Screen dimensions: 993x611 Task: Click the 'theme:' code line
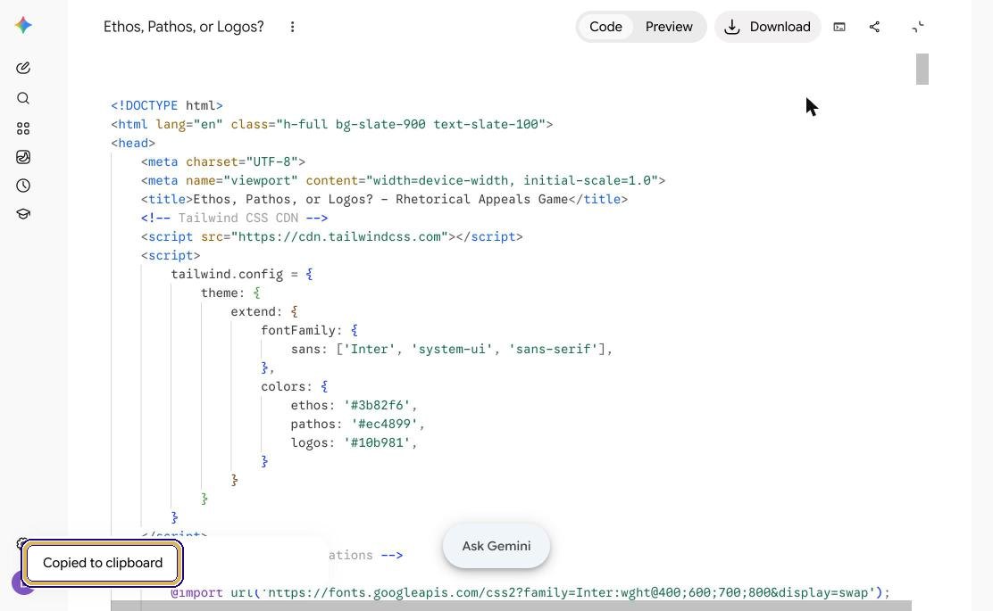(230, 293)
